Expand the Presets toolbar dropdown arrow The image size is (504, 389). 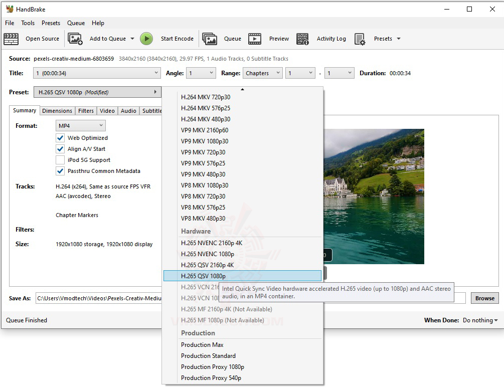(x=399, y=39)
